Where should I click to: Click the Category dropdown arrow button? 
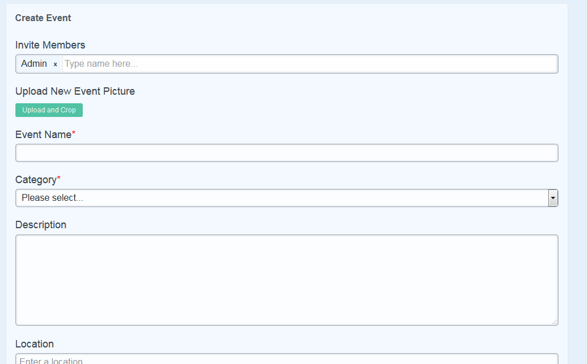point(552,198)
